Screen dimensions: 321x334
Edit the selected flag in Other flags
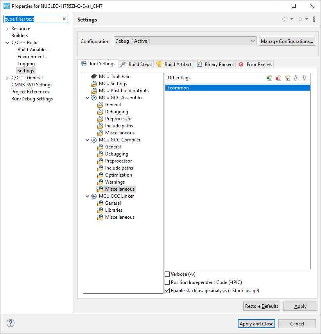[287, 78]
